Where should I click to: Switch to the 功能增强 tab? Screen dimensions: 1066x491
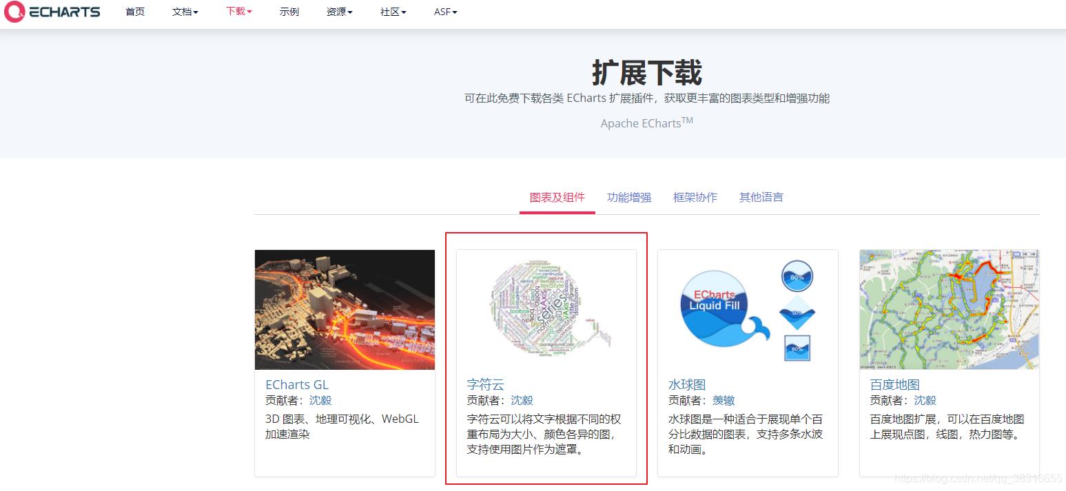628,198
